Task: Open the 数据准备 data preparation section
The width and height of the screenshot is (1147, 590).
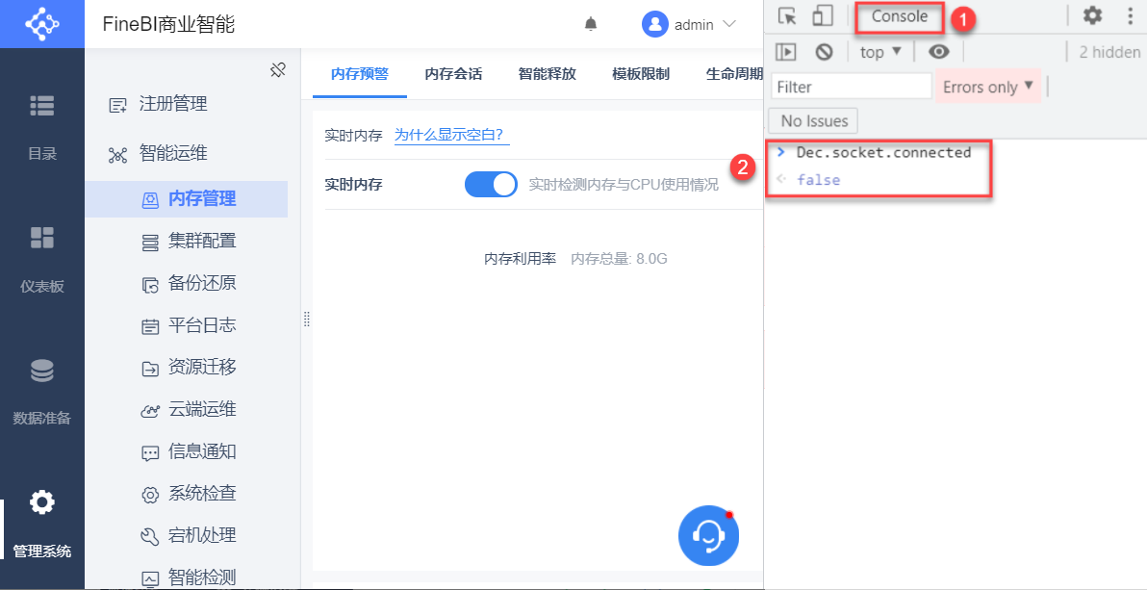Action: (x=41, y=392)
